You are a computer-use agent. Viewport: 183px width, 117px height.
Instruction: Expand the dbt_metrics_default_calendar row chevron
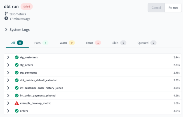coord(8,80)
